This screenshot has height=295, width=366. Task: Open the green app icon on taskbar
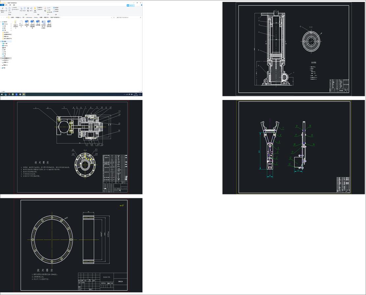[x=13, y=94]
